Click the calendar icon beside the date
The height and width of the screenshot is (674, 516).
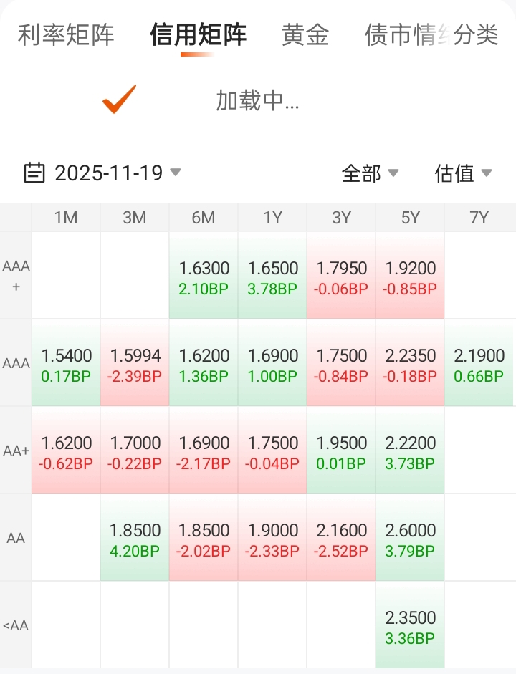[x=34, y=173]
